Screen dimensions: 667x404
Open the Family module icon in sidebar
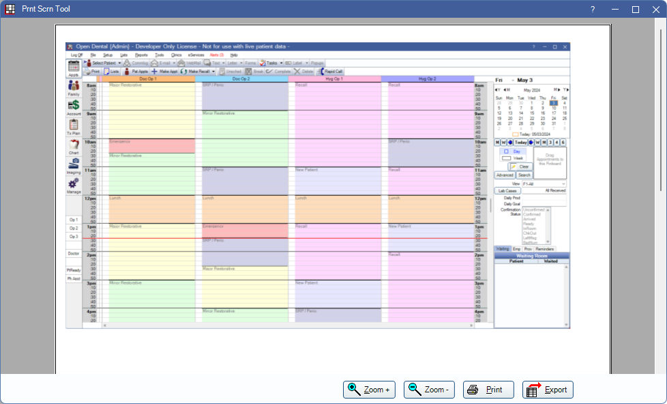pyautogui.click(x=73, y=88)
